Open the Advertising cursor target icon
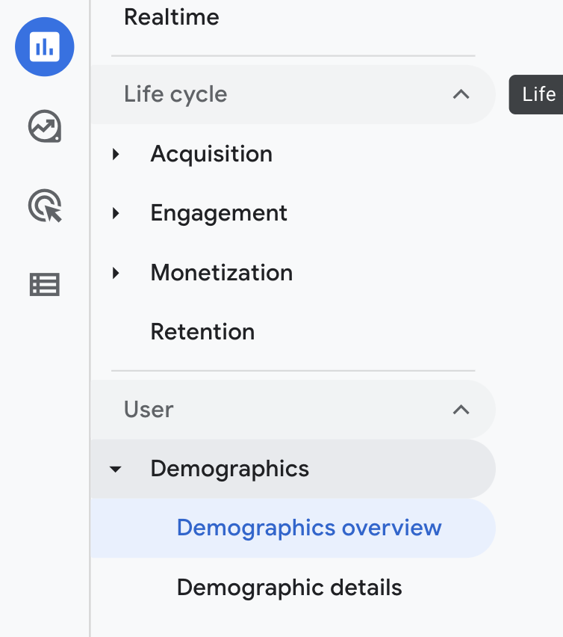The height and width of the screenshot is (637, 563). [x=45, y=206]
